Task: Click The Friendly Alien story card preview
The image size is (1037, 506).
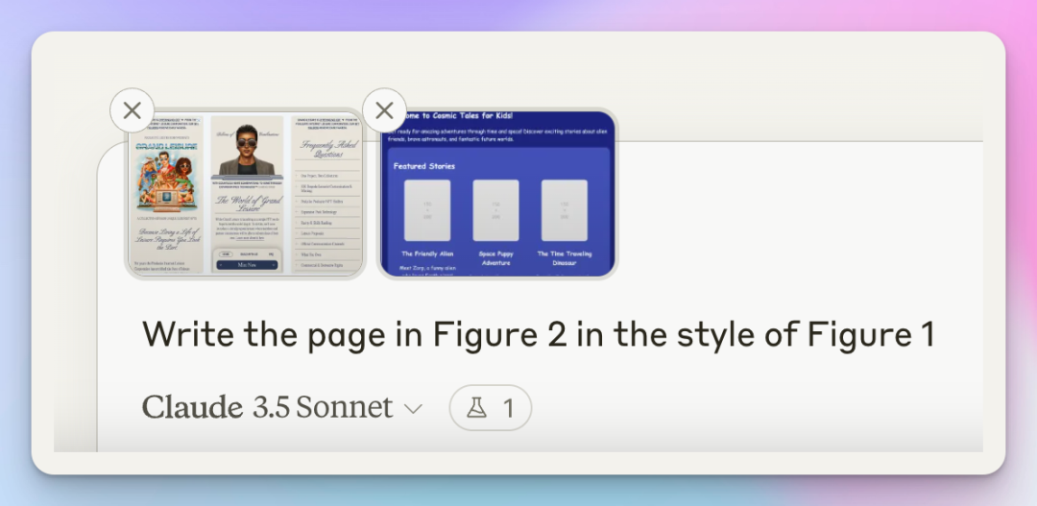Action: pos(427,213)
